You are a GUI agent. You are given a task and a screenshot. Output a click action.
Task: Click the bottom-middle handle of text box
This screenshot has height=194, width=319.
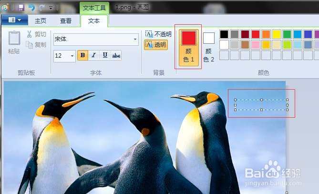click(261, 110)
